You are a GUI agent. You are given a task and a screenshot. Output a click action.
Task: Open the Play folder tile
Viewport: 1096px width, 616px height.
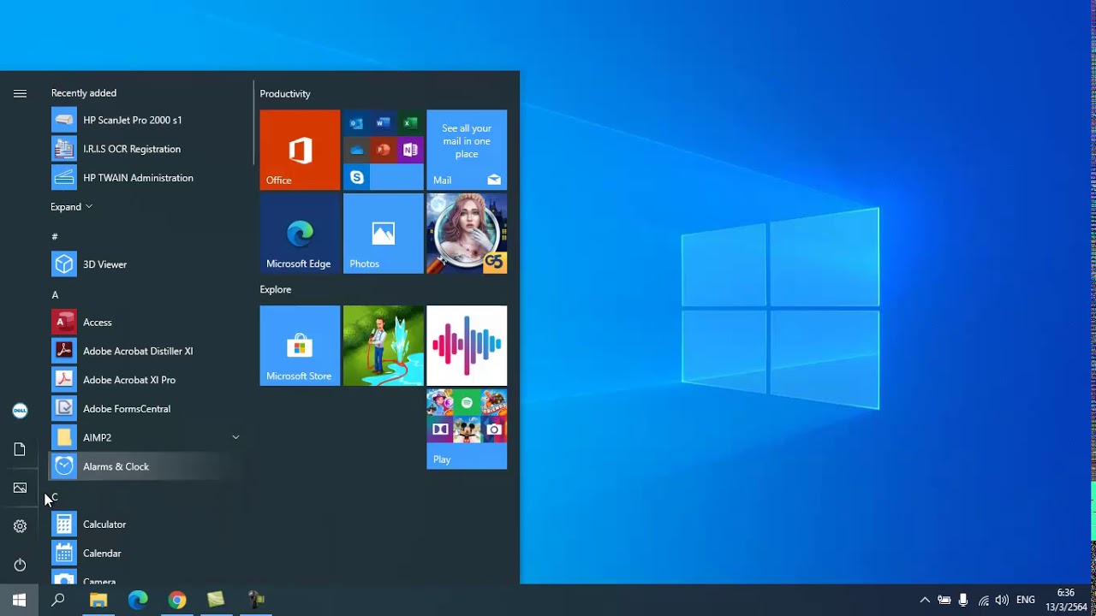467,429
